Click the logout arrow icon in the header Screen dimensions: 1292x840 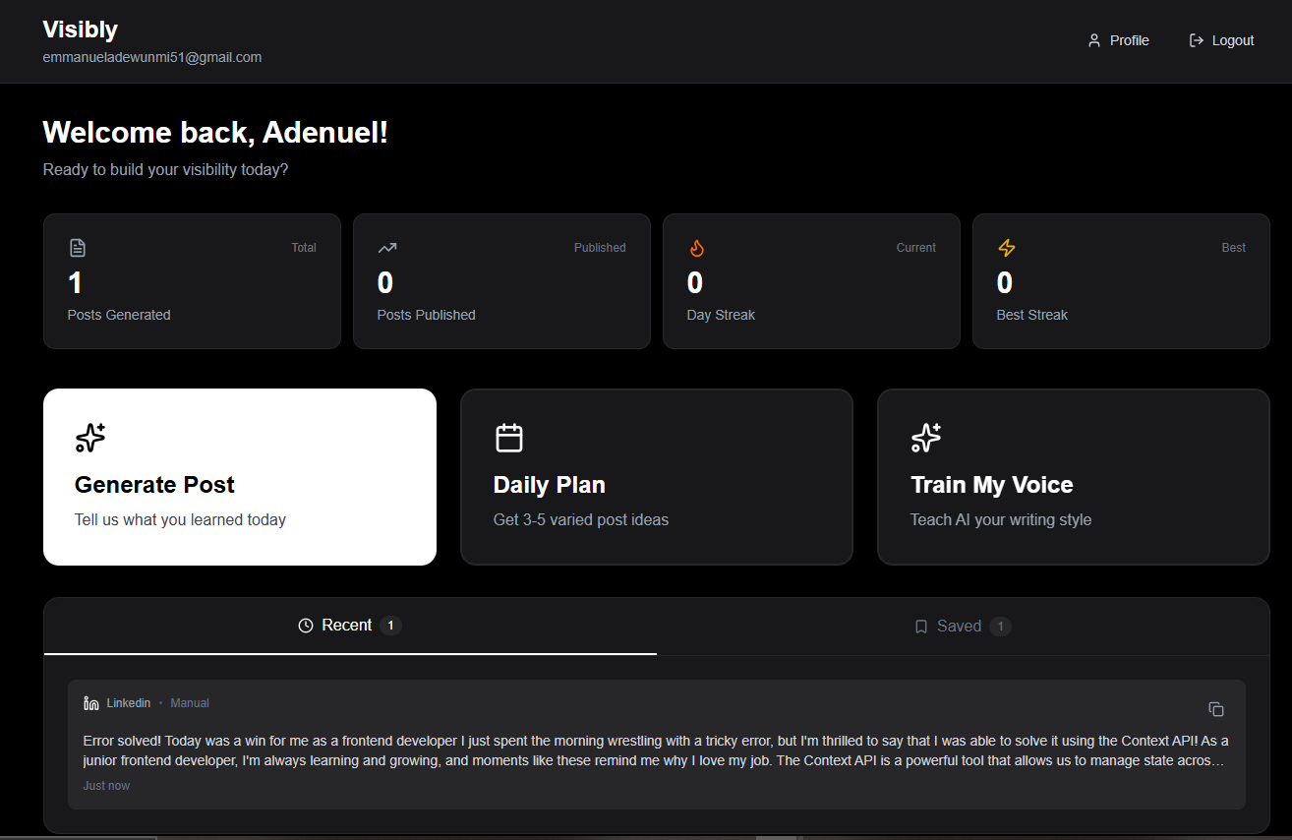1196,40
